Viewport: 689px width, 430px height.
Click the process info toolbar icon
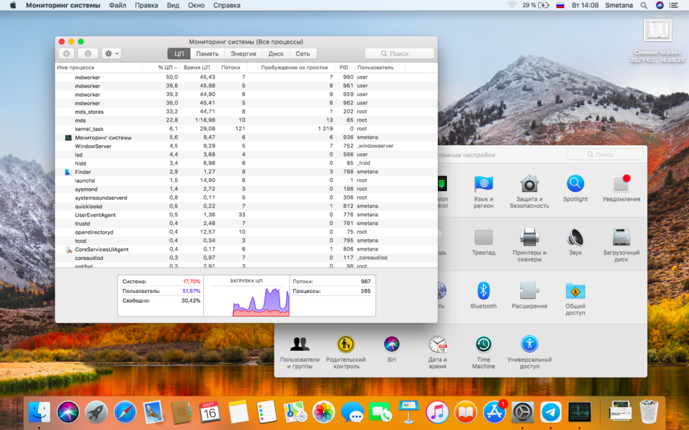pyautogui.click(x=88, y=54)
